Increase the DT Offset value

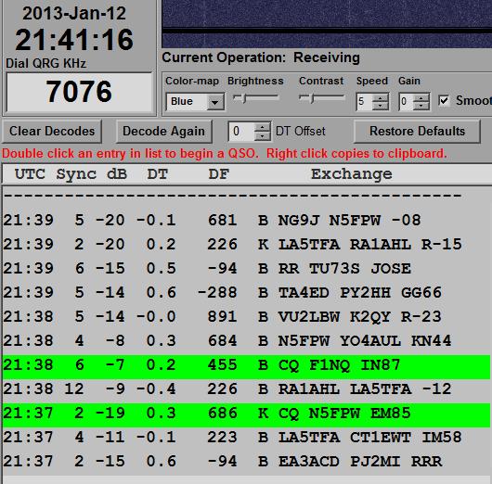point(262,127)
